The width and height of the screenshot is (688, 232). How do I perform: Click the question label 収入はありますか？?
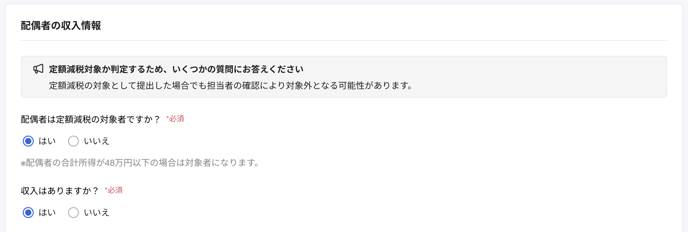[60, 191]
